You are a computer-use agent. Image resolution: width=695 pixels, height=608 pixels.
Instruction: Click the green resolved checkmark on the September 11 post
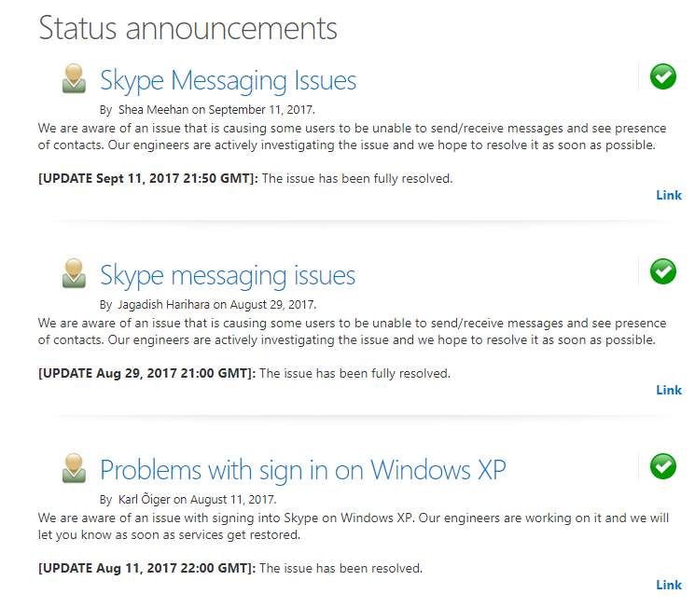click(663, 76)
